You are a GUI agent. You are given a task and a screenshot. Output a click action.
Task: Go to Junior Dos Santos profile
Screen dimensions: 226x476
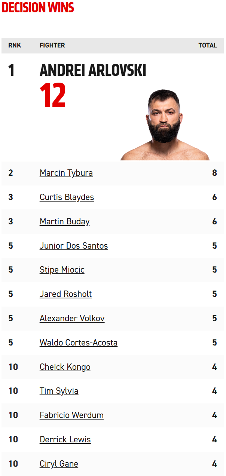coord(74,246)
